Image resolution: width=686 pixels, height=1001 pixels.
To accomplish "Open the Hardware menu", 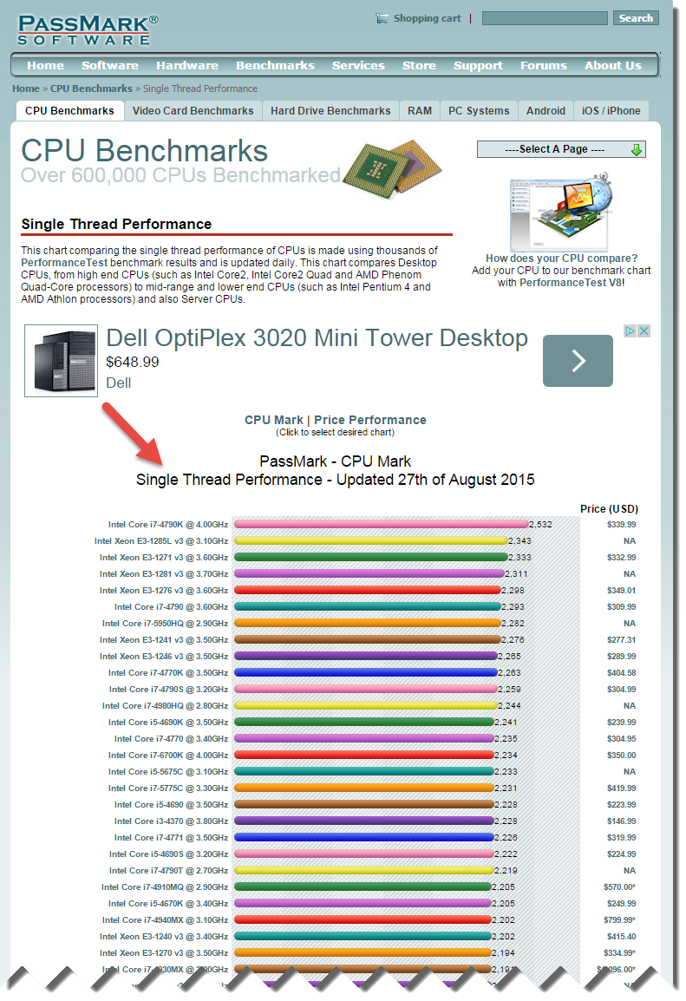I will tap(187, 66).
